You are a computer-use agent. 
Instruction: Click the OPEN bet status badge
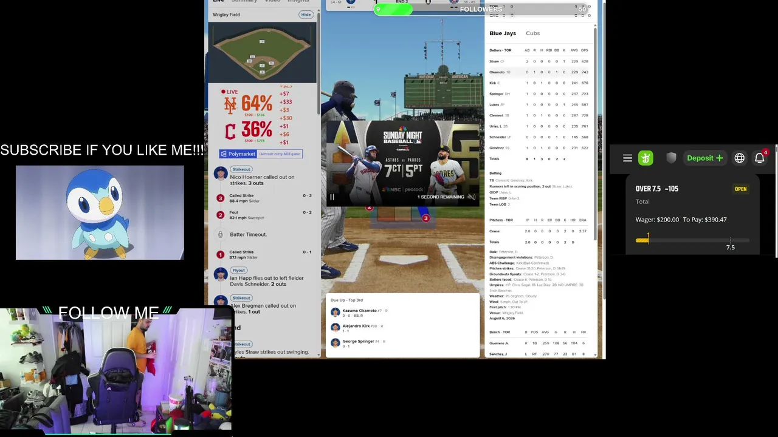pos(740,189)
